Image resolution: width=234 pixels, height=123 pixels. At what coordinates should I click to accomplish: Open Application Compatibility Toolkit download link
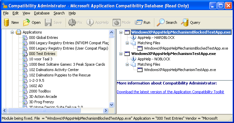pos(170,92)
